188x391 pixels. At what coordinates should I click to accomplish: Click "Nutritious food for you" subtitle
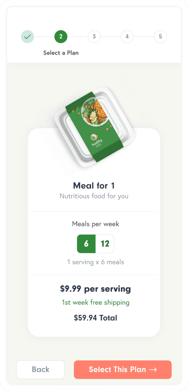[94, 196]
